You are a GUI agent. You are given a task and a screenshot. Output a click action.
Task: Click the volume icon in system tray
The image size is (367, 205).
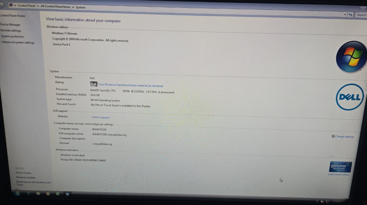[x=322, y=201]
